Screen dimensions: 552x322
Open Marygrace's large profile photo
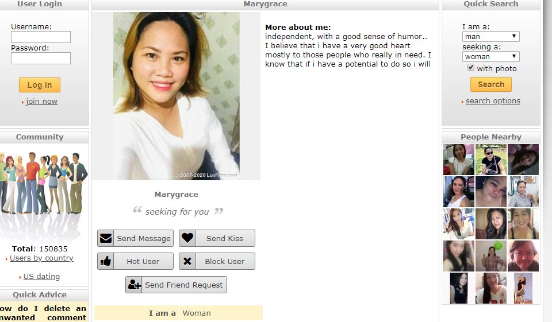177,96
